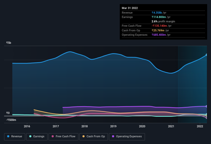Viewport: 211px width, 144px height.
Task: Click the ₹5b y-axis label
Action: click(9, 43)
